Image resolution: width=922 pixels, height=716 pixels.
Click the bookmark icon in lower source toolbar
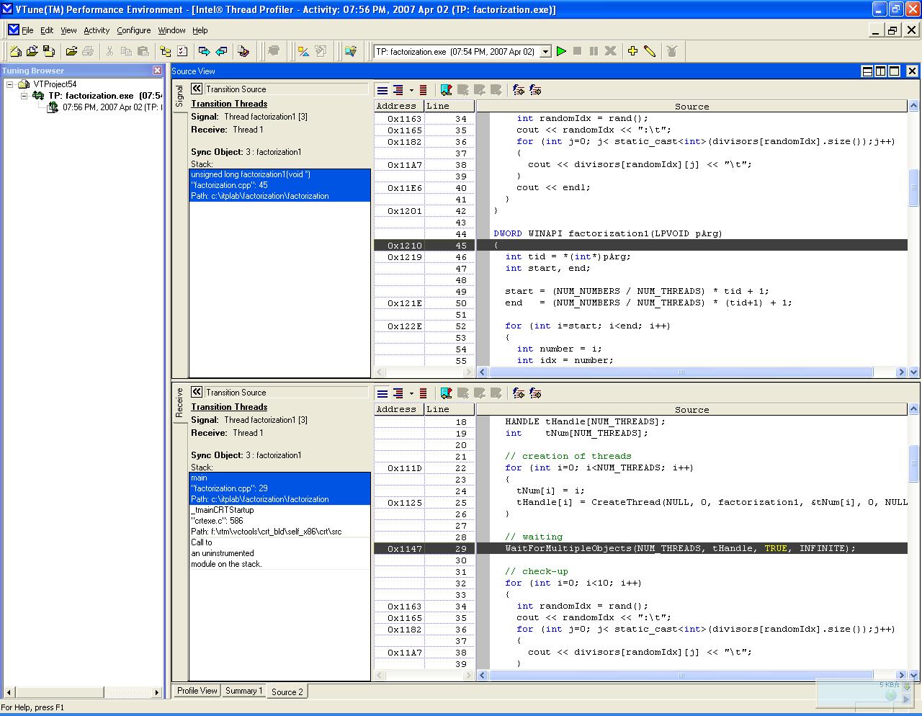447,393
